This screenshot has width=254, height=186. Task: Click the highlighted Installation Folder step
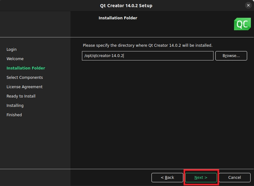point(26,68)
